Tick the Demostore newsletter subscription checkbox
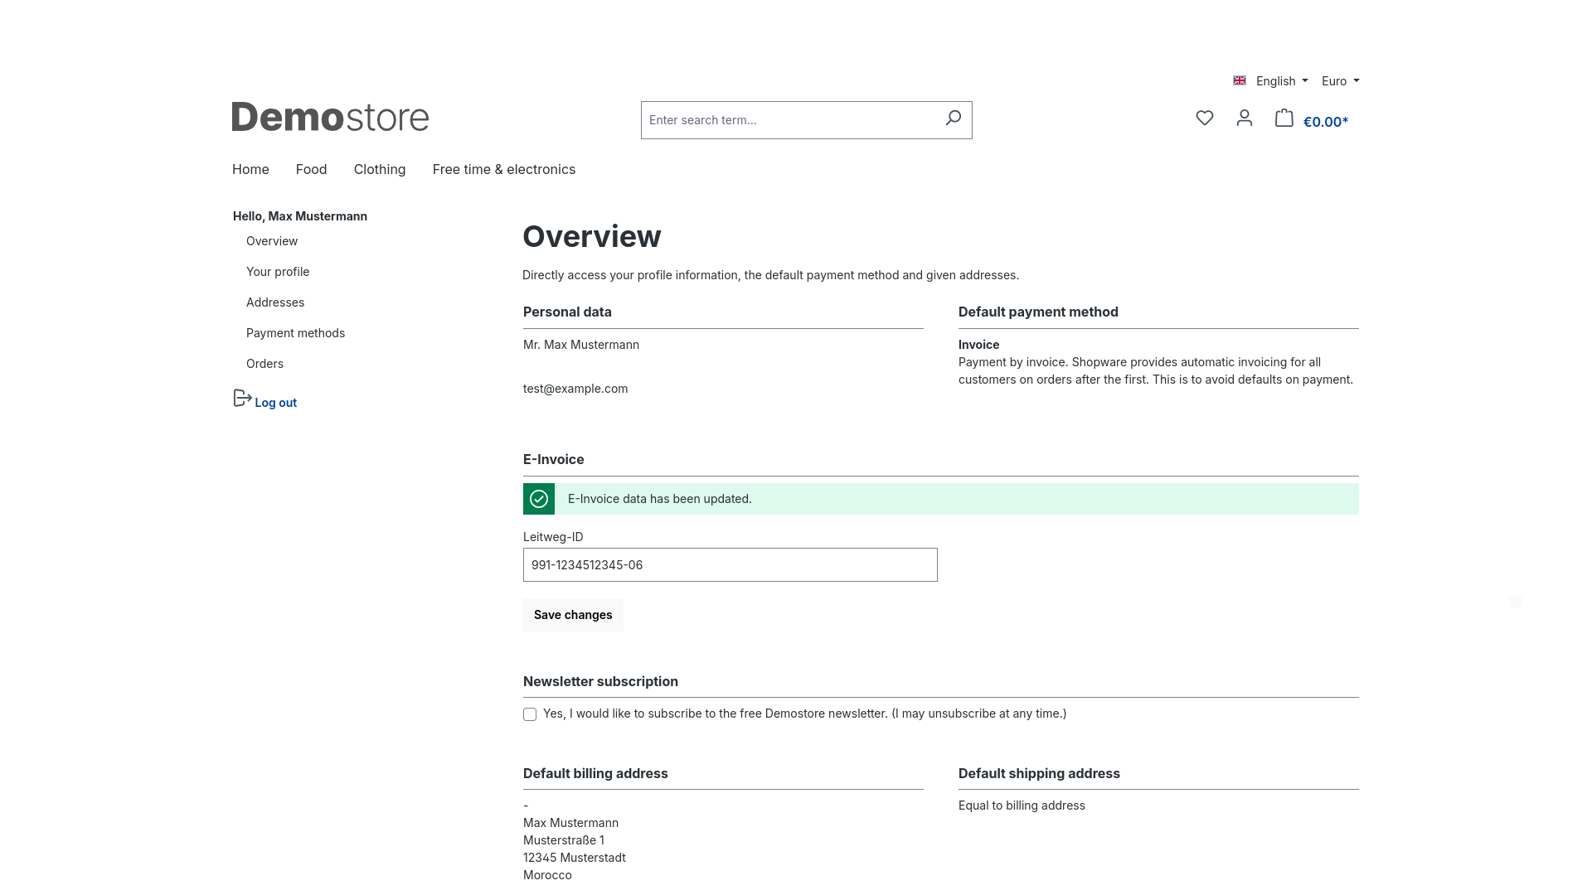1592x895 pixels. coord(530,714)
